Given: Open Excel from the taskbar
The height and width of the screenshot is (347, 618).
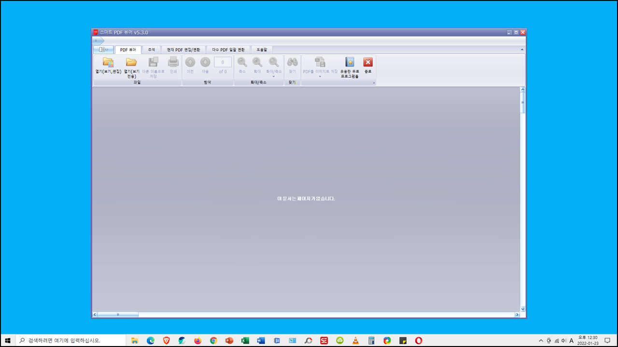Looking at the screenshot, I should (245, 340).
